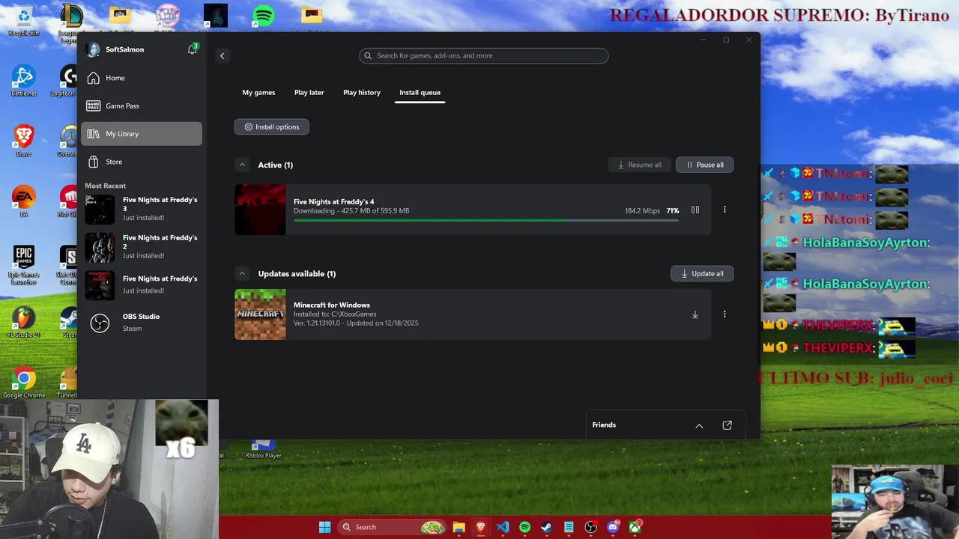This screenshot has height=539, width=959.
Task: Open Steam from taskbar
Action: click(546, 527)
